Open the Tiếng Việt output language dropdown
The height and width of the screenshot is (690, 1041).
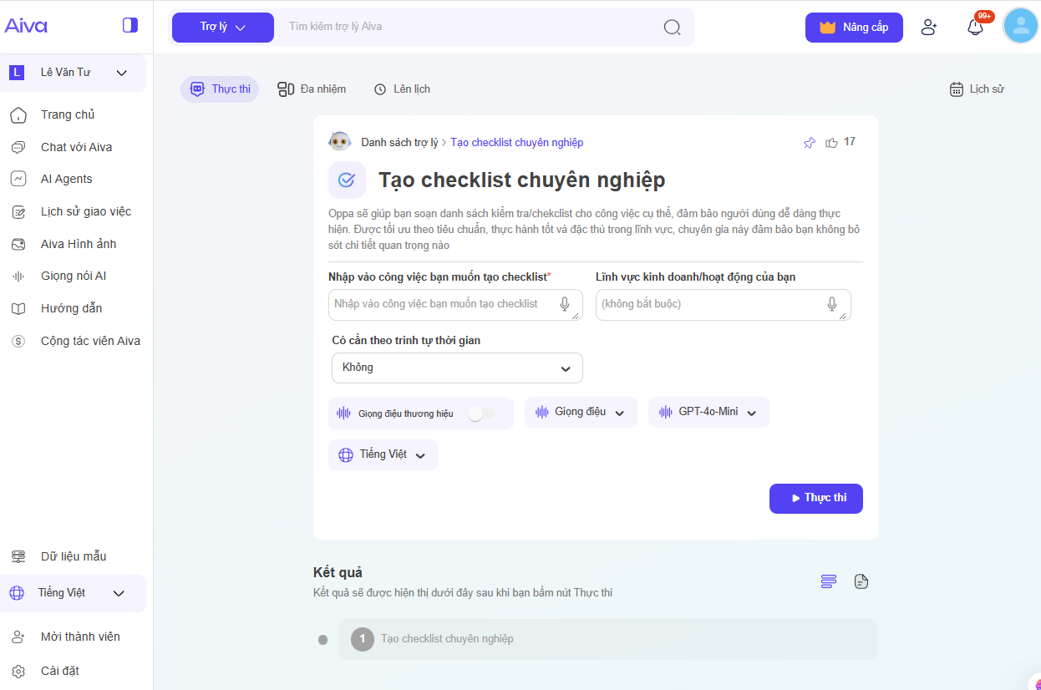pyautogui.click(x=383, y=455)
